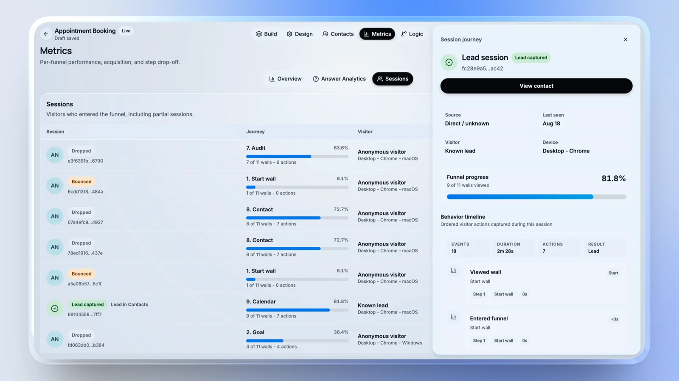679x381 pixels.
Task: Click the AN avatar for session 78ed1916...437e
Action: 55,247
